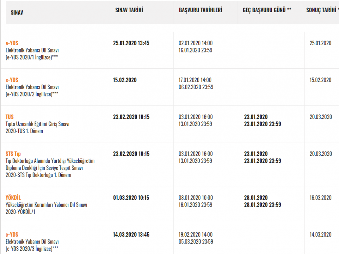Open the e-YDS 2020/2 exam link

click(12, 80)
